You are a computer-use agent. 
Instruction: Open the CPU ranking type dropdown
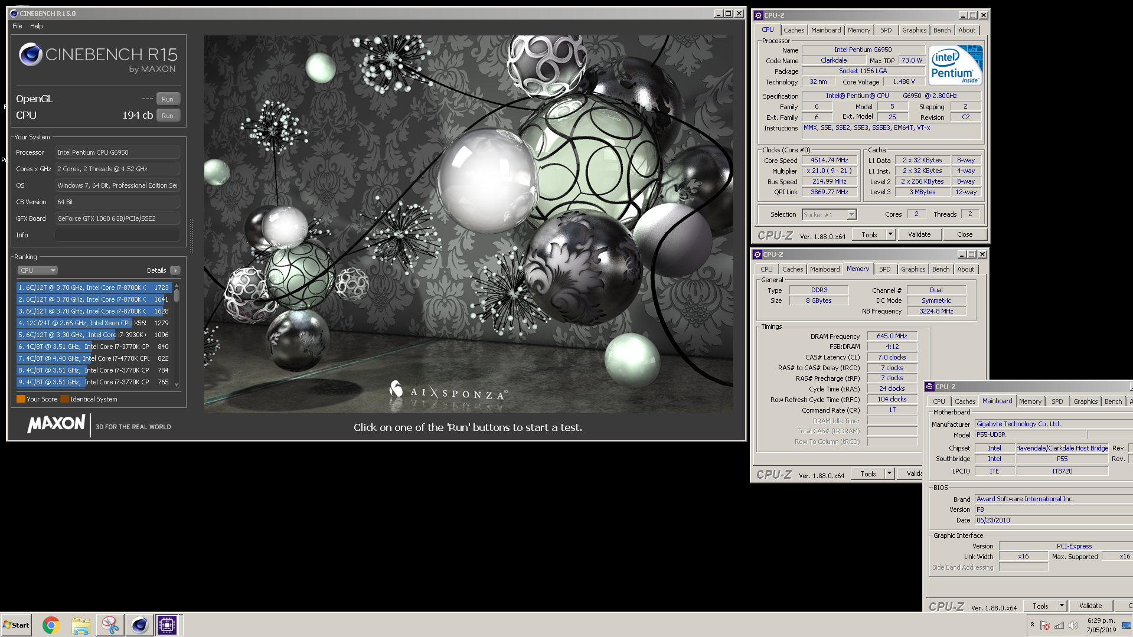(x=37, y=270)
